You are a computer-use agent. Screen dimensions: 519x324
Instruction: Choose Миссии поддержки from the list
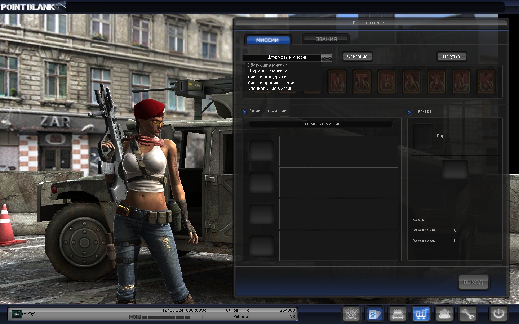tap(267, 77)
